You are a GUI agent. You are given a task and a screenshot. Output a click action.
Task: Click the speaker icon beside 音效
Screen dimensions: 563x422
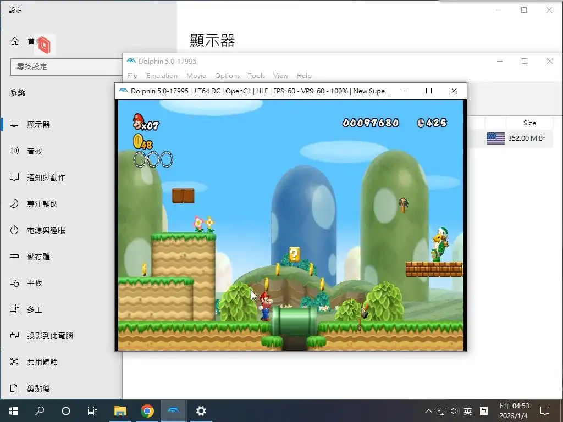click(14, 151)
